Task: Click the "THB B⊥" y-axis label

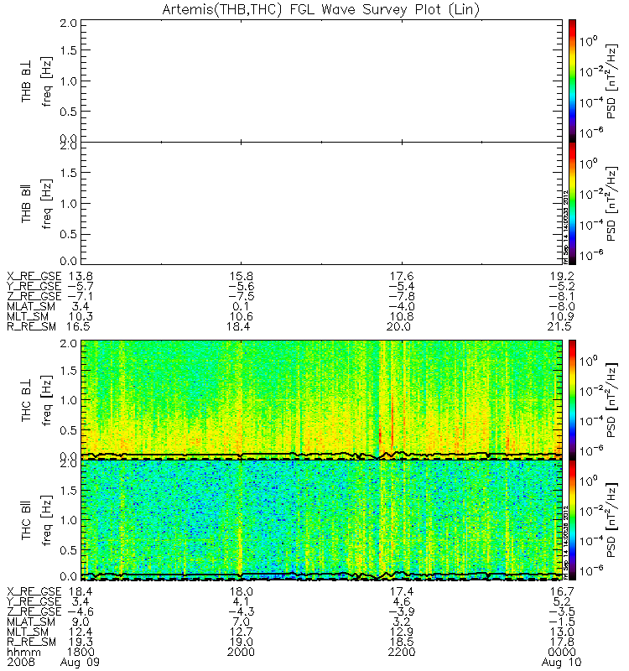Action: tap(26, 81)
